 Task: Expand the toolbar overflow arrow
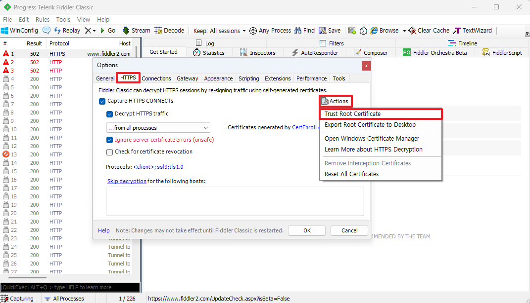click(x=527, y=34)
